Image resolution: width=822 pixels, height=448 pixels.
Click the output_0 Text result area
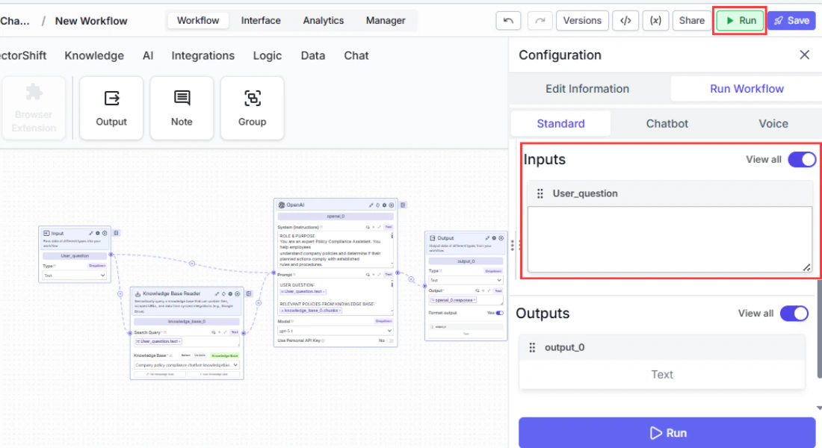[661, 375]
